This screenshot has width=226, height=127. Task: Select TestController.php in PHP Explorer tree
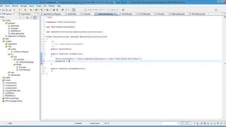pos(26,62)
